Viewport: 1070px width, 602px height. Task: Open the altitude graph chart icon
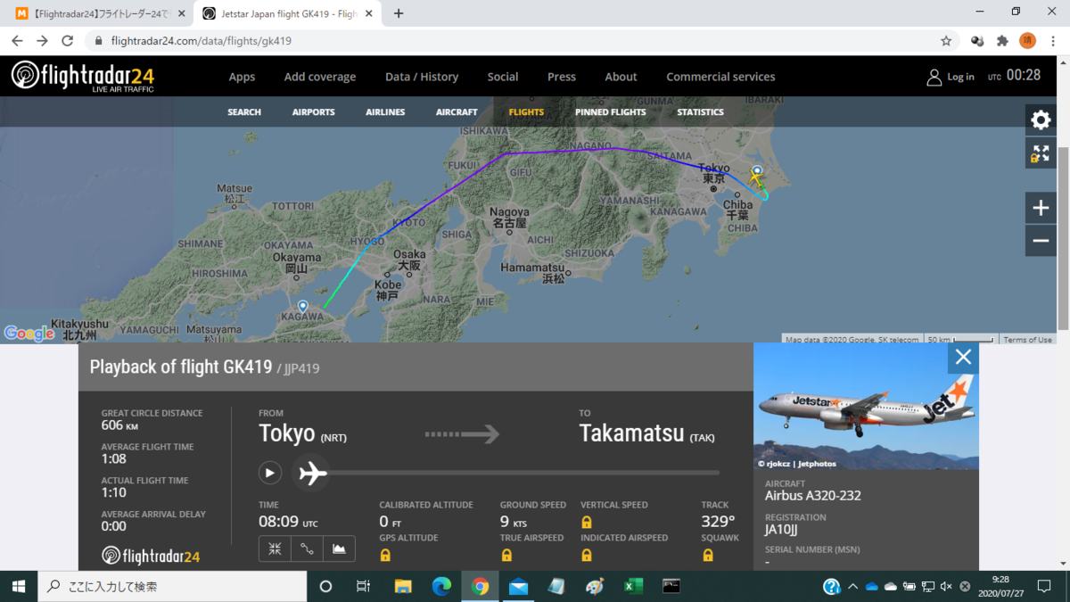(339, 548)
